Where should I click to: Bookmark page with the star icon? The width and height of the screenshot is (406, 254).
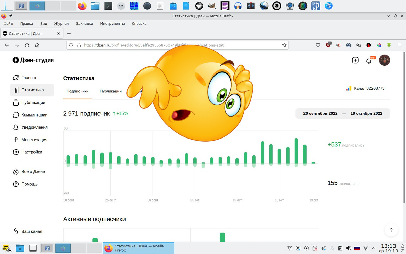tap(285, 45)
